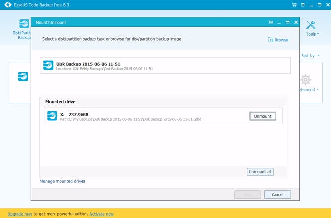Open Manage mounted drives link
Screen dimensions: 331x218
click(x=62, y=181)
